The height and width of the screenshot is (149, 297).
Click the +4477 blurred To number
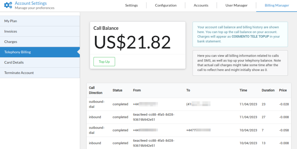click(x=198, y=130)
